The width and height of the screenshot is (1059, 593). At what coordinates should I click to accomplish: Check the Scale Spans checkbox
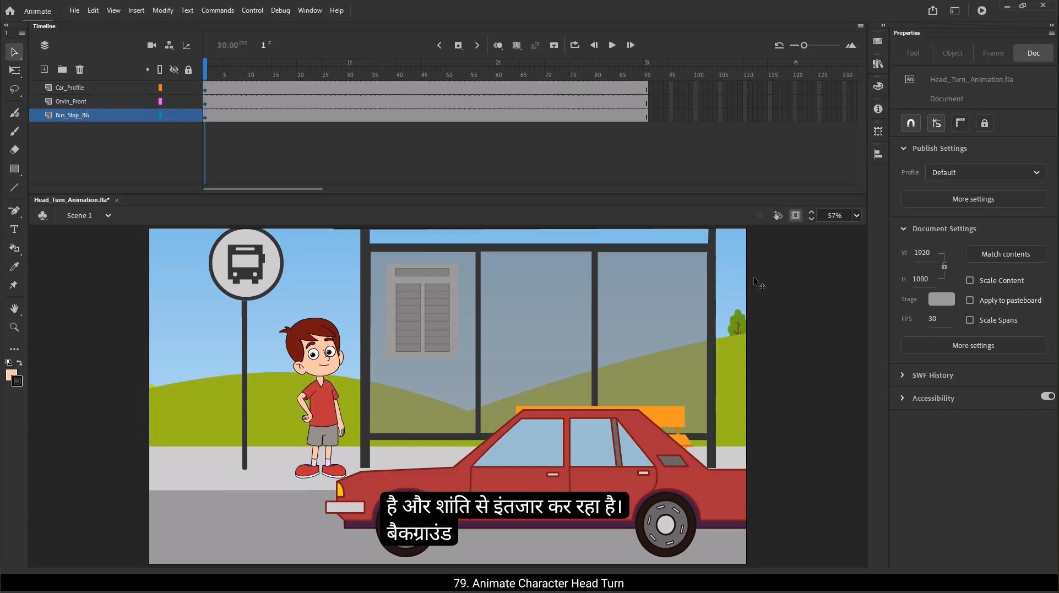(x=970, y=320)
